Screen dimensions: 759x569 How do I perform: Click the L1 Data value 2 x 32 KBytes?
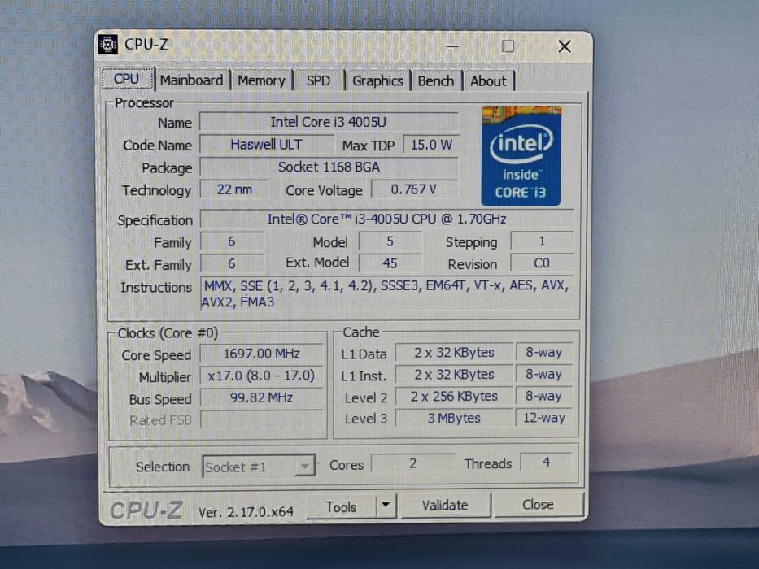coord(454,352)
